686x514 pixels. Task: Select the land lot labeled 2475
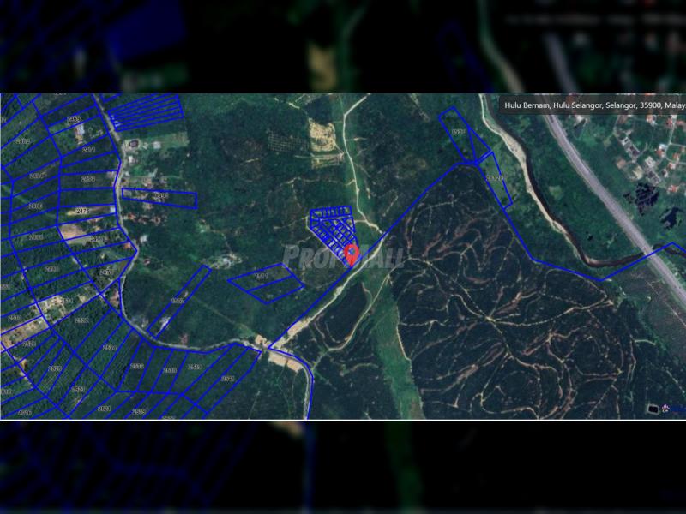pos(82,211)
